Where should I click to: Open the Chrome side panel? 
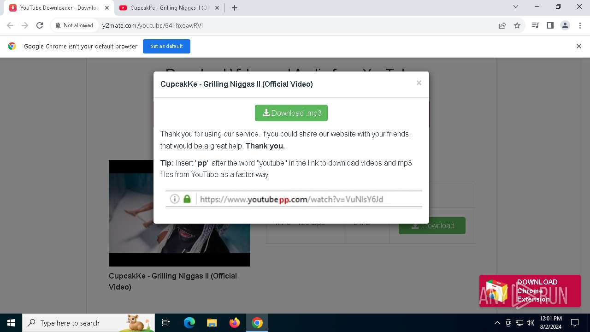pos(550,25)
